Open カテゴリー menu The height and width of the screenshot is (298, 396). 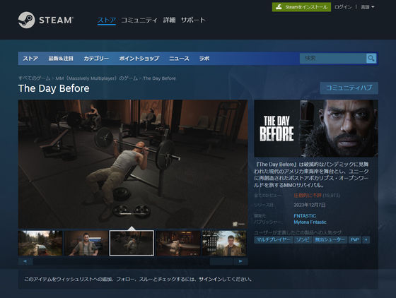[96, 59]
